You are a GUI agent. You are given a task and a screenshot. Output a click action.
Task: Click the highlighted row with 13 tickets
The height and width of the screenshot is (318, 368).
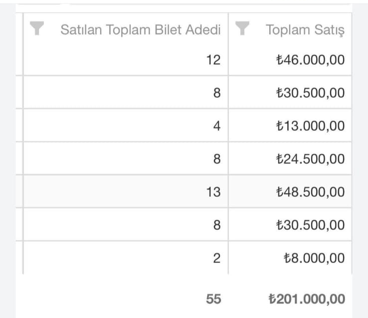[x=184, y=191]
